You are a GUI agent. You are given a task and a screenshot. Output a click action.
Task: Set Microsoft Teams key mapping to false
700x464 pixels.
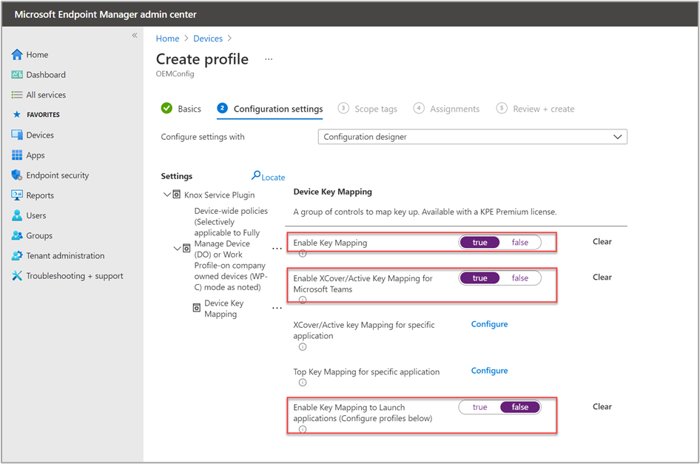click(520, 278)
